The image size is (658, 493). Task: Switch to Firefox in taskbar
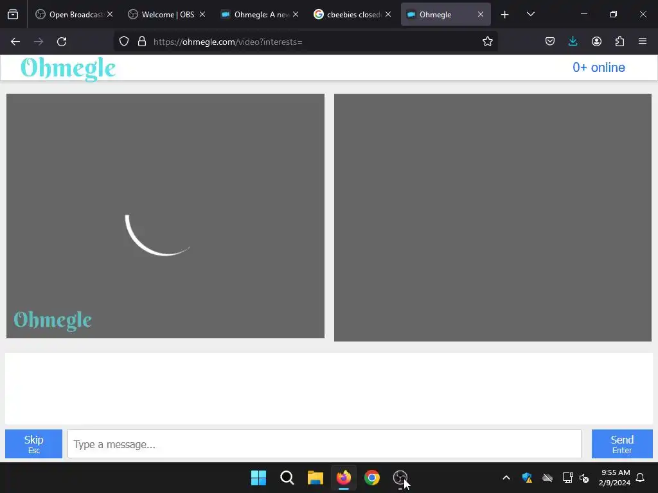(344, 478)
